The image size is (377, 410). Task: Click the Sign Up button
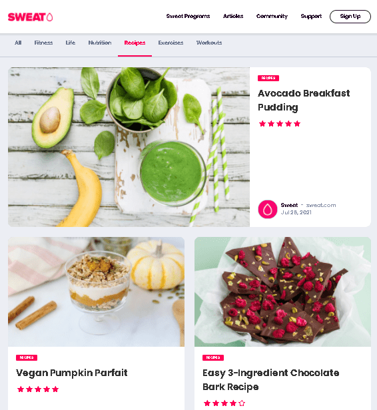350,17
